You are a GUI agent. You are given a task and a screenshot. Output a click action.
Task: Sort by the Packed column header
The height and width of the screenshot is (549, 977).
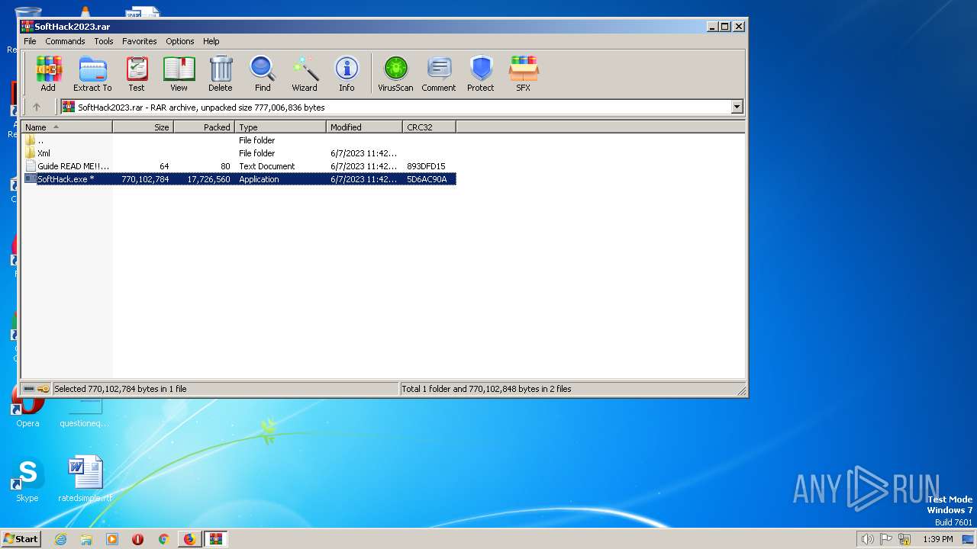(205, 127)
